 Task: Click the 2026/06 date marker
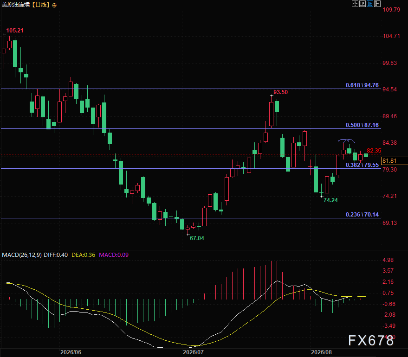(x=71, y=352)
